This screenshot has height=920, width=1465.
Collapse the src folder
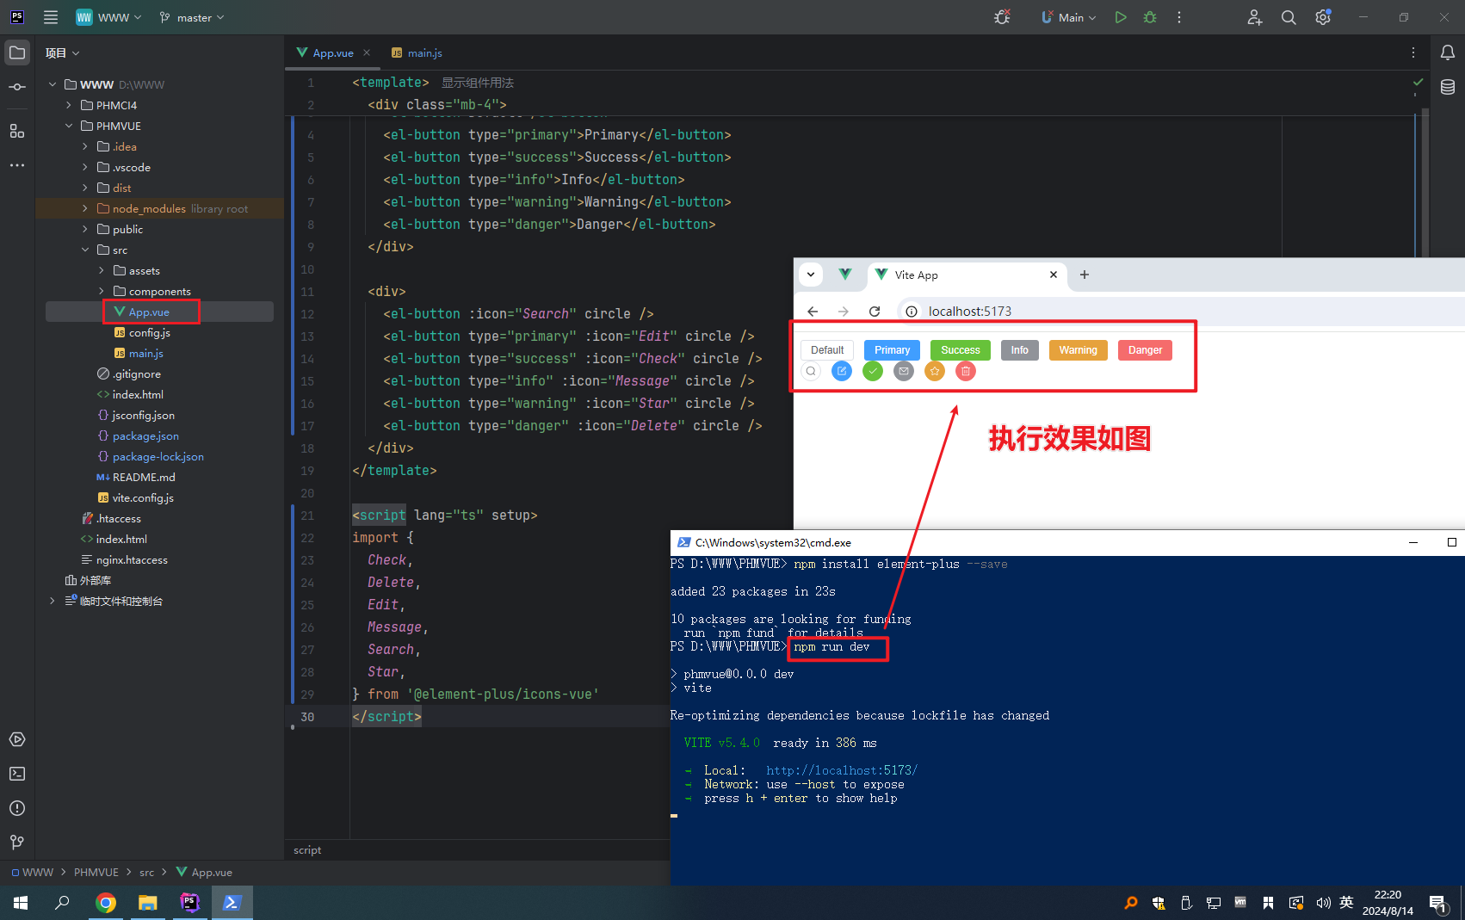(84, 250)
